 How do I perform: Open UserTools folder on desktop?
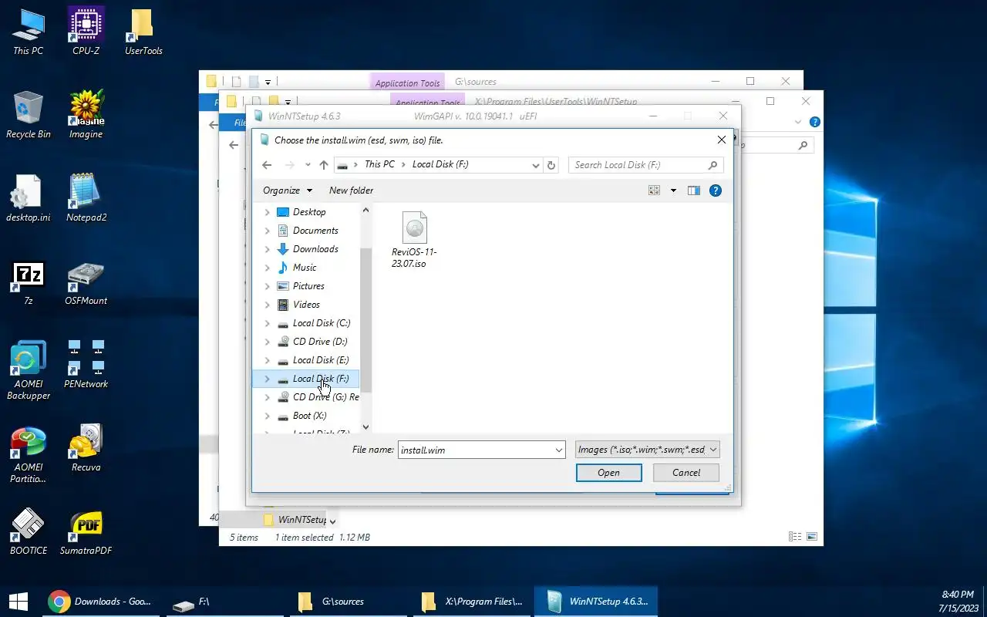(x=143, y=32)
